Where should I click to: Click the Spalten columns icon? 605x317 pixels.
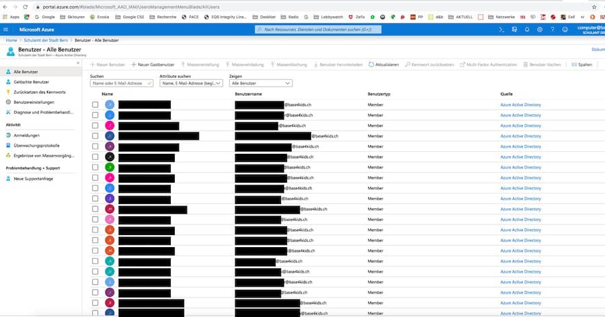(x=574, y=64)
